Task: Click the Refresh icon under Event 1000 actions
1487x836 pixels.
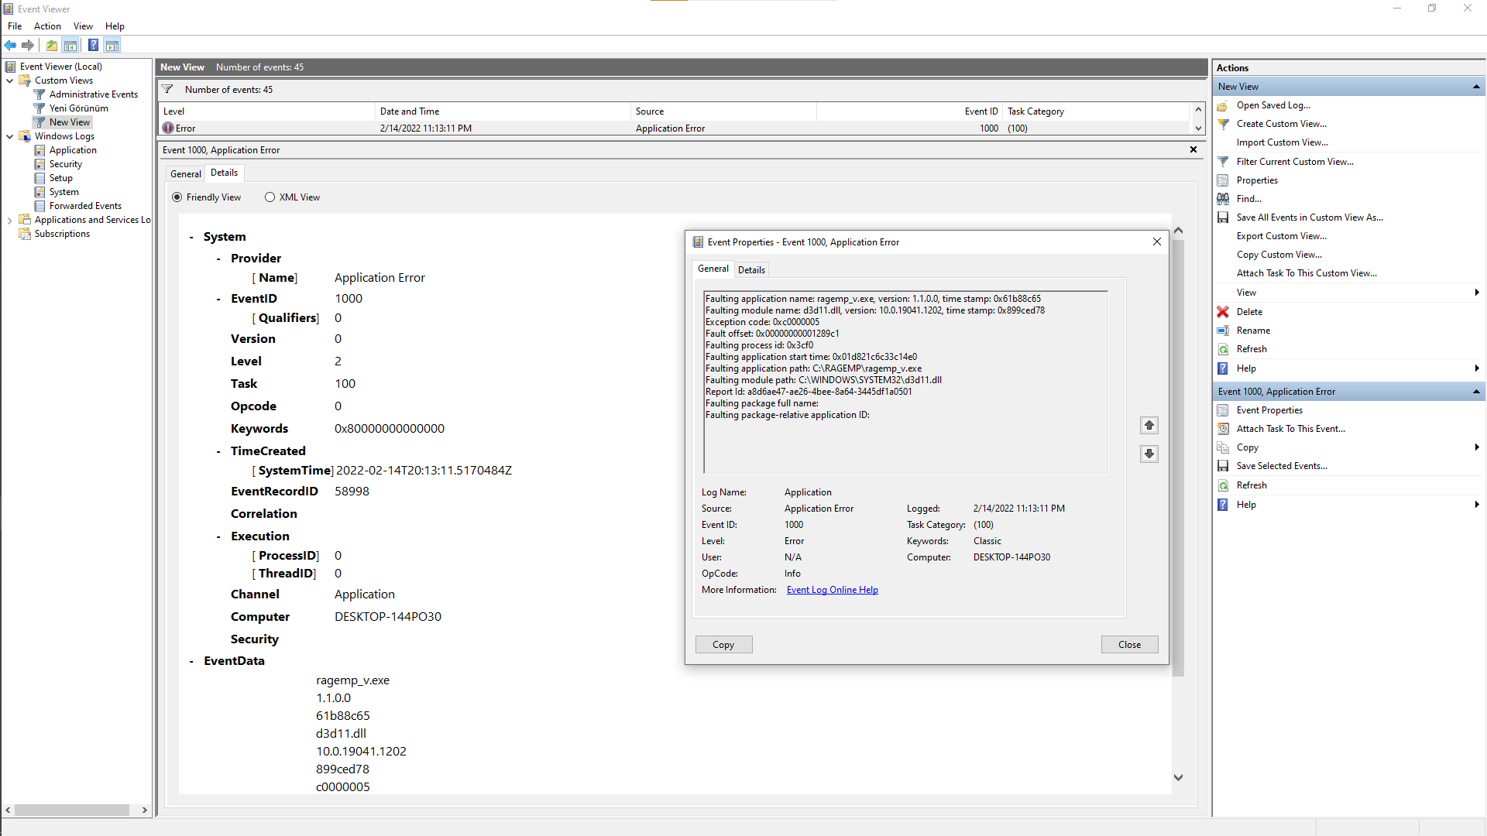Action: click(x=1223, y=485)
